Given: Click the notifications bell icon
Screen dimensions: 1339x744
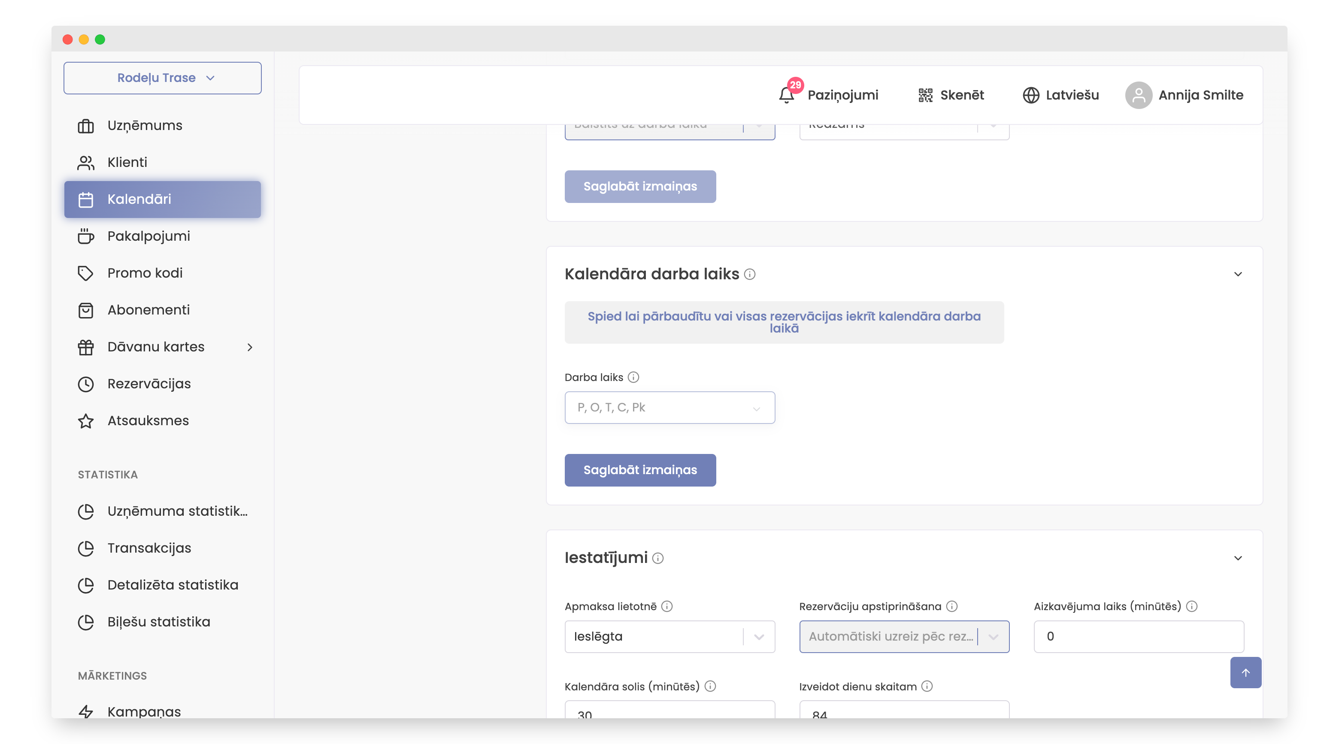Looking at the screenshot, I should point(786,95).
